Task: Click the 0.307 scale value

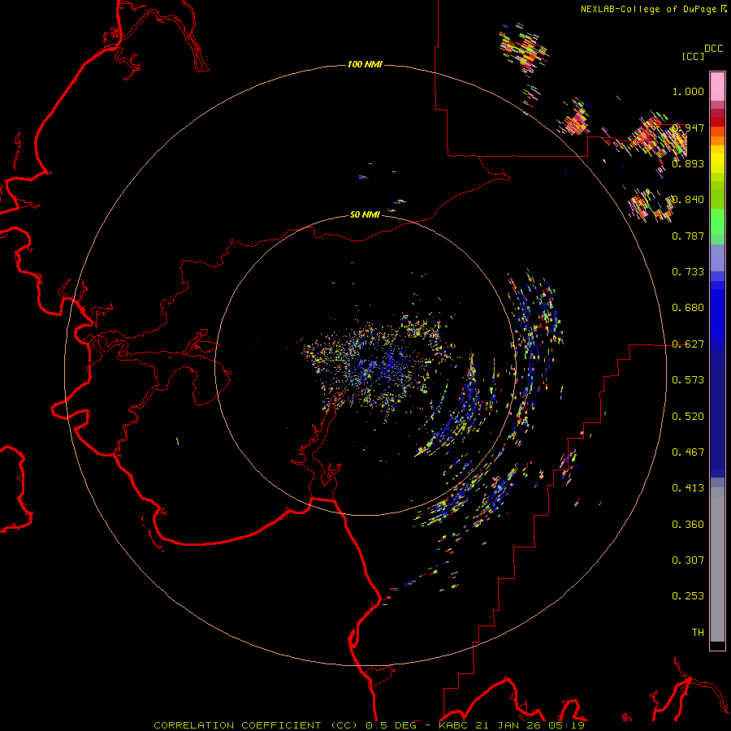Action: coord(688,560)
